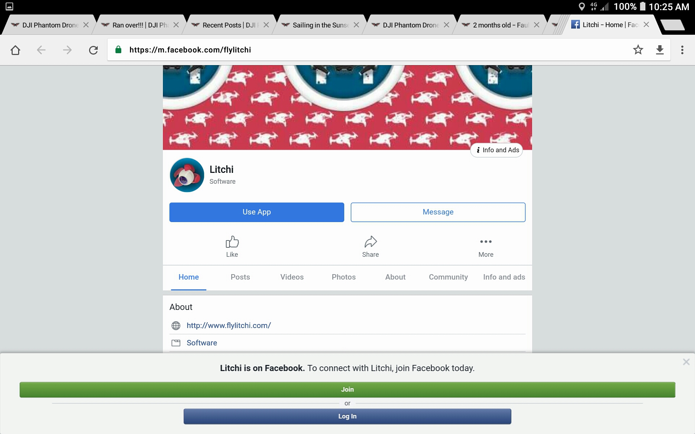Image resolution: width=695 pixels, height=434 pixels.
Task: Open the 'Info and ads' tab
Action: (504, 277)
